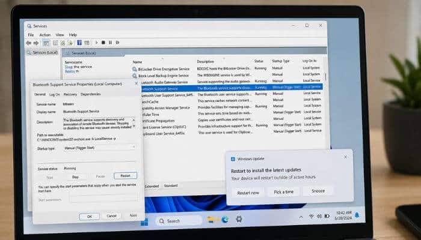Click the taskbar clock showing 10:42 AM
This screenshot has width=421, height=240.
[343, 215]
